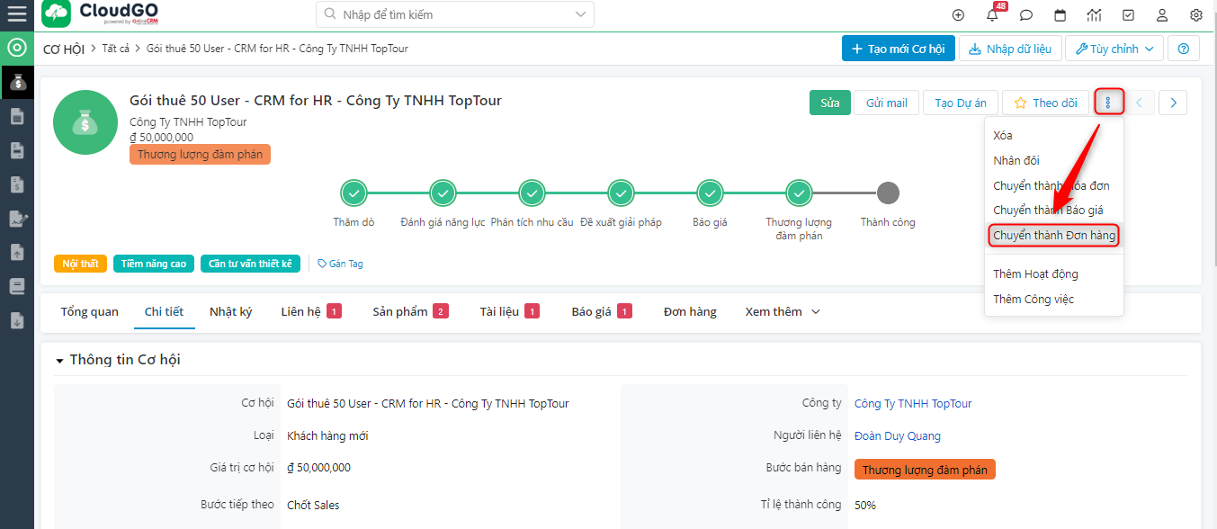This screenshot has width=1217, height=529.
Task: Open the hamburger main menu
Action: tap(16, 14)
